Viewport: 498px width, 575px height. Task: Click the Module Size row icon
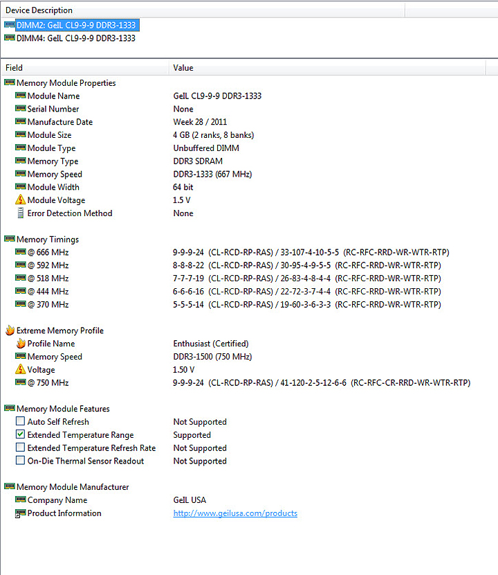pyautogui.click(x=21, y=134)
